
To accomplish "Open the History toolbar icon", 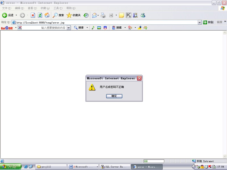I will click(86, 15).
